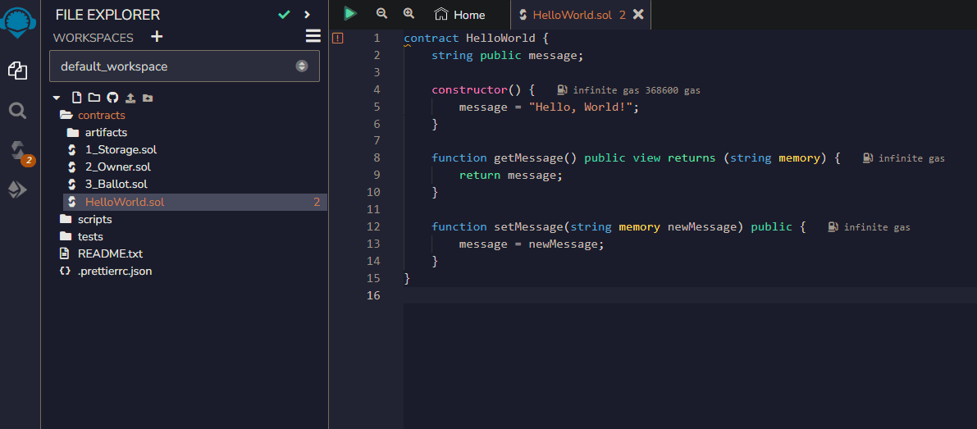Create a new workspace with the plus icon
Screen dimensions: 977x429
click(x=157, y=37)
